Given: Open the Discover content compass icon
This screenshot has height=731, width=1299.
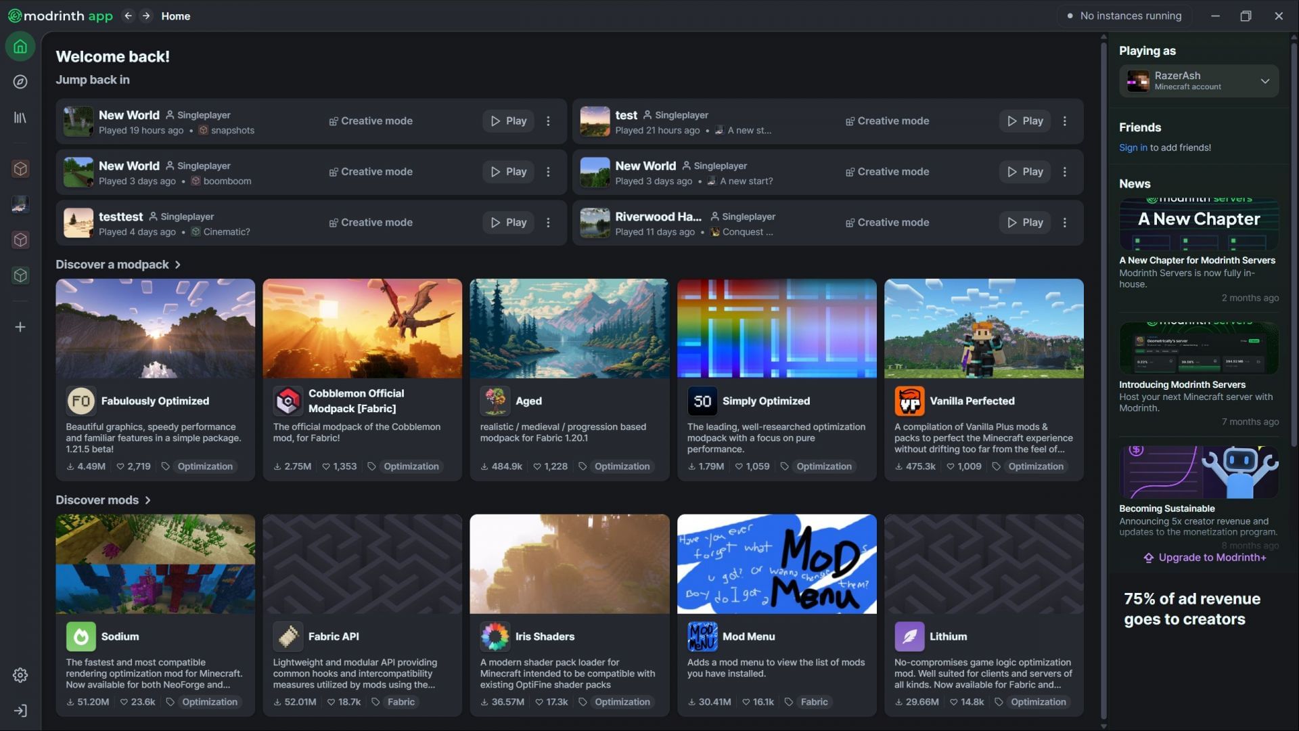Looking at the screenshot, I should point(20,82).
